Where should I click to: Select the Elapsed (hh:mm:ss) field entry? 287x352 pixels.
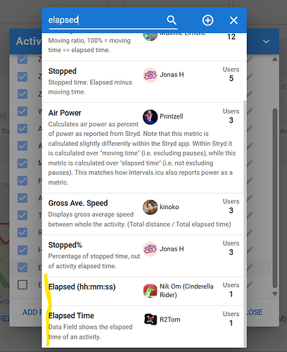[x=143, y=291]
